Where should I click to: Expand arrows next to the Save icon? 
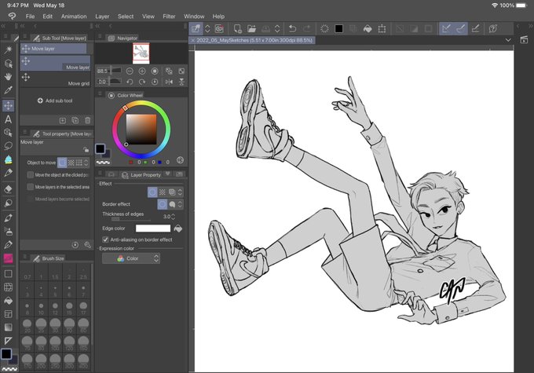(277, 29)
